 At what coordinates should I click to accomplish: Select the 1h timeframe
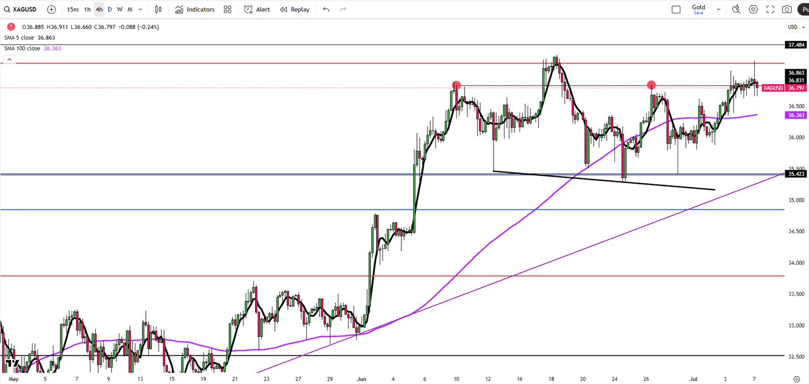point(88,9)
